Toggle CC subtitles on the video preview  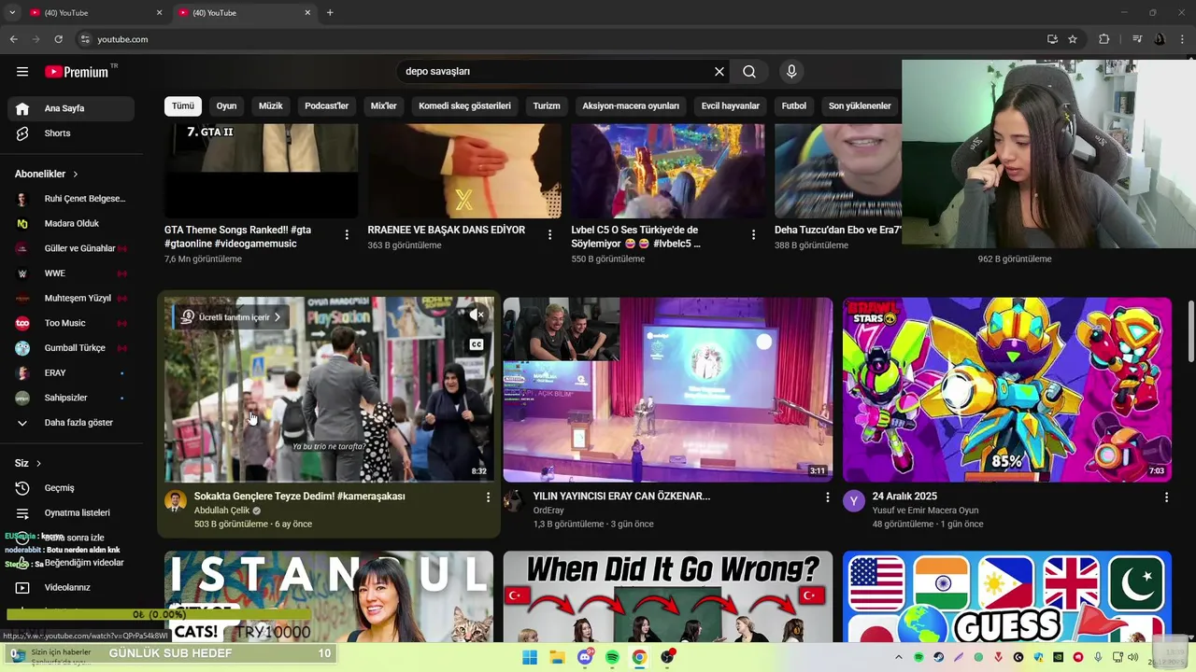coord(477,344)
